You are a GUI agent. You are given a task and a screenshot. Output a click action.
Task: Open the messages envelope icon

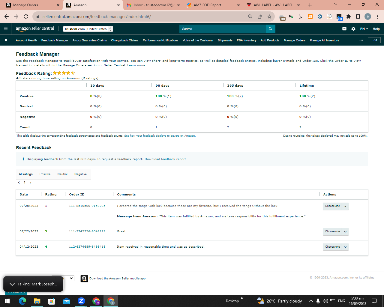coord(344,29)
